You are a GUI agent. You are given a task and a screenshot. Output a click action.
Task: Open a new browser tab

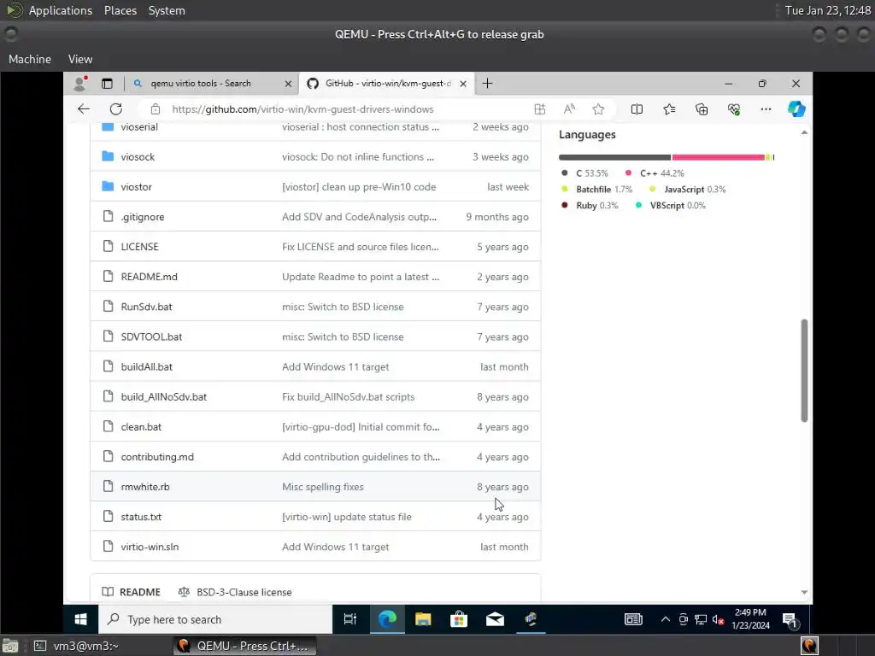tap(487, 83)
